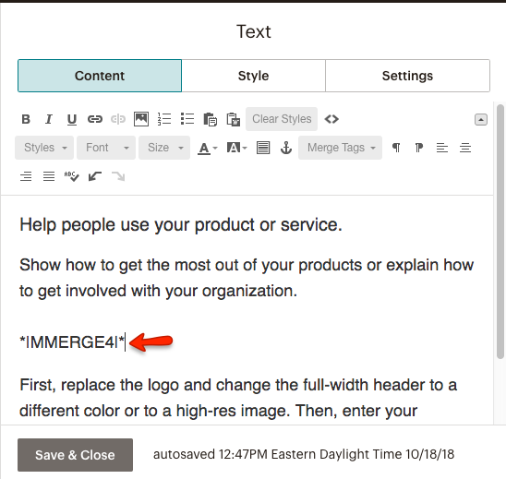Screen dimensions: 506x479
Task: Click the Clear Styles button
Action: tap(282, 119)
